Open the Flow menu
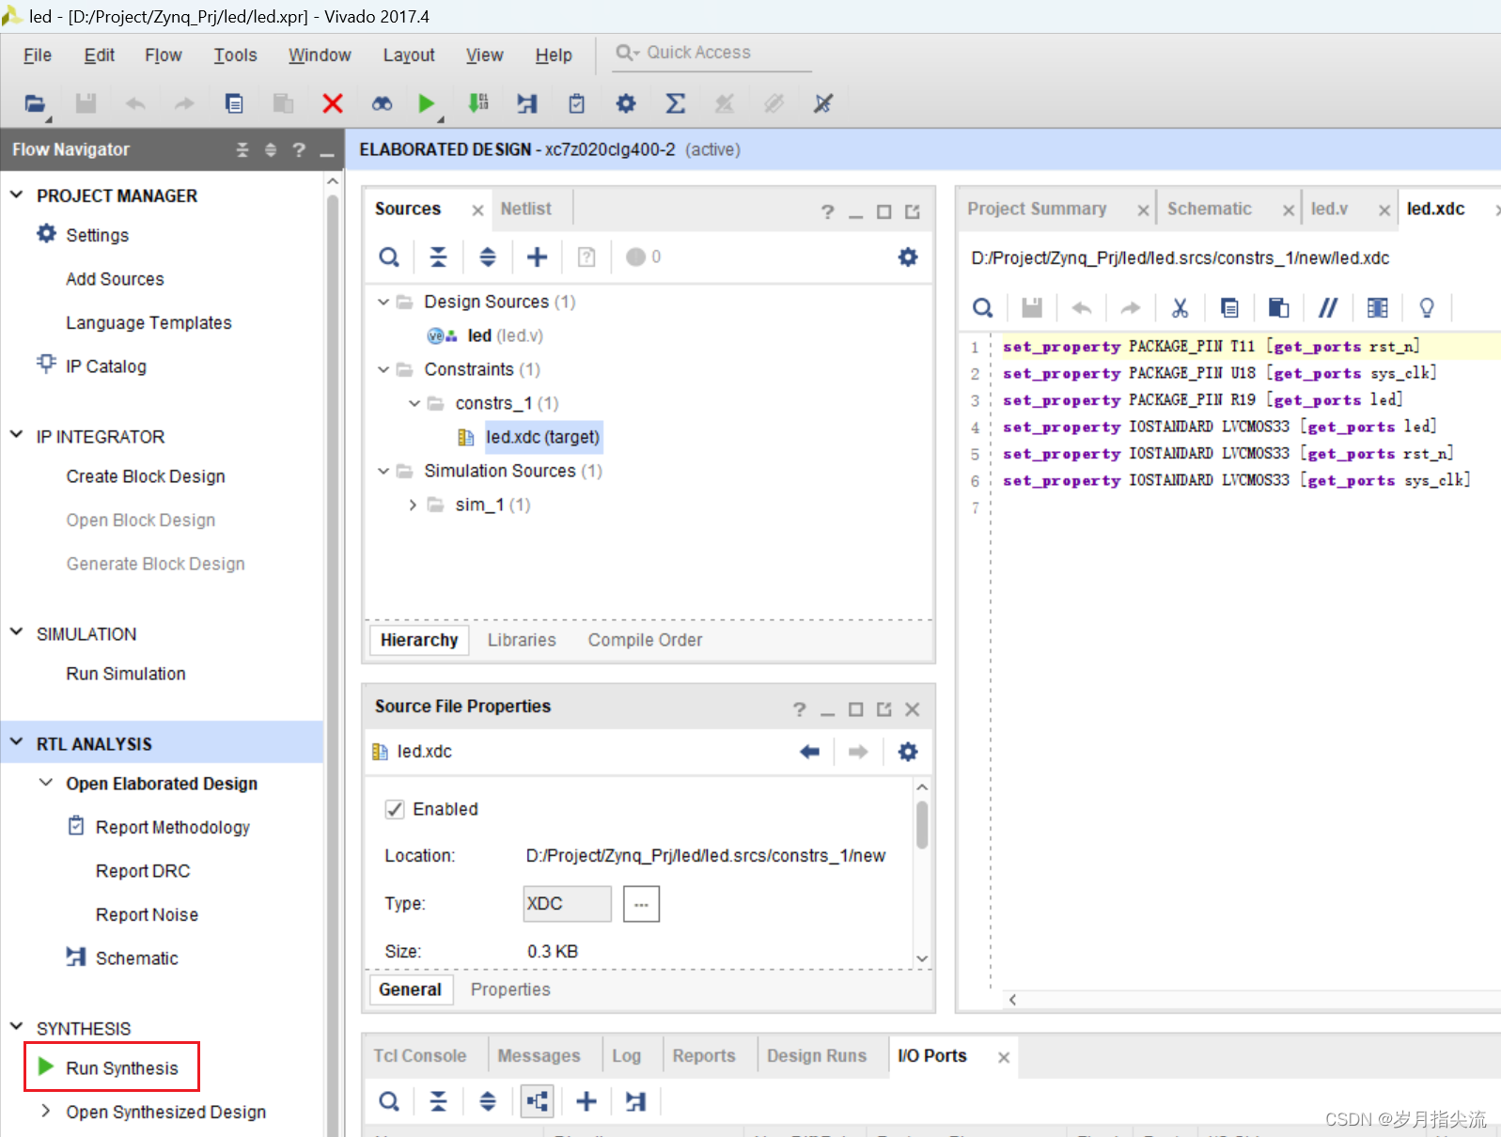The height and width of the screenshot is (1137, 1501). (163, 55)
